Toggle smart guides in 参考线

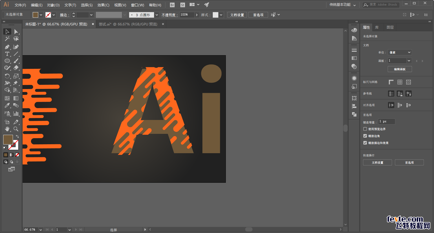pos(409,94)
